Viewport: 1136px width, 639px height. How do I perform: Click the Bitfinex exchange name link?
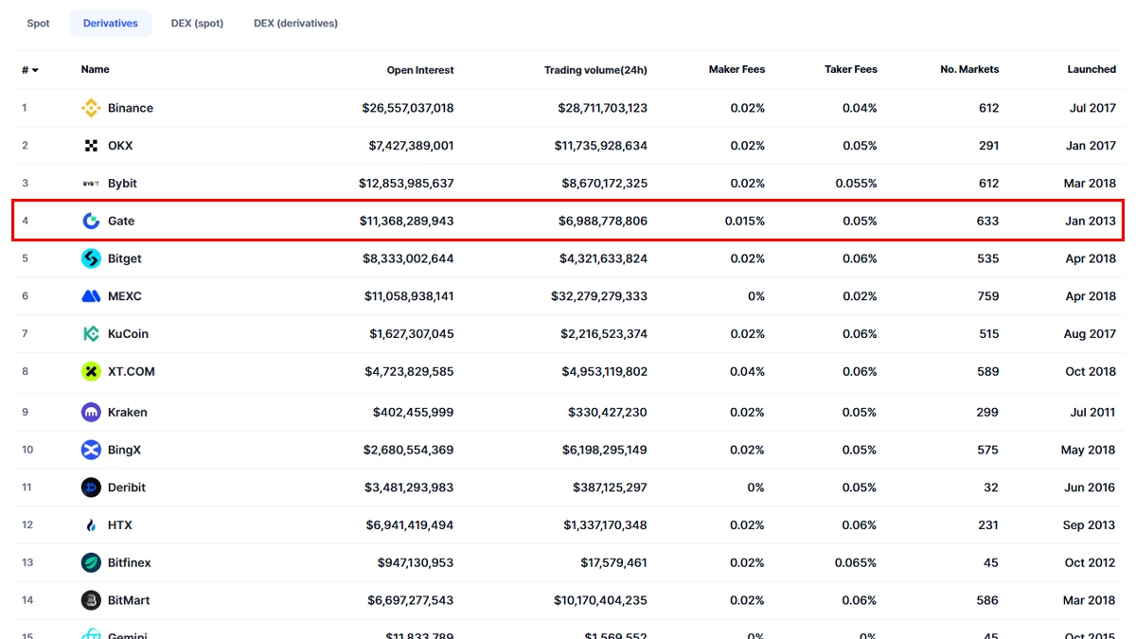(x=129, y=563)
